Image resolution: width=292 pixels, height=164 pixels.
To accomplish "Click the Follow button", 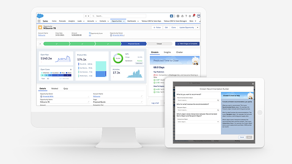I will 157,27.
